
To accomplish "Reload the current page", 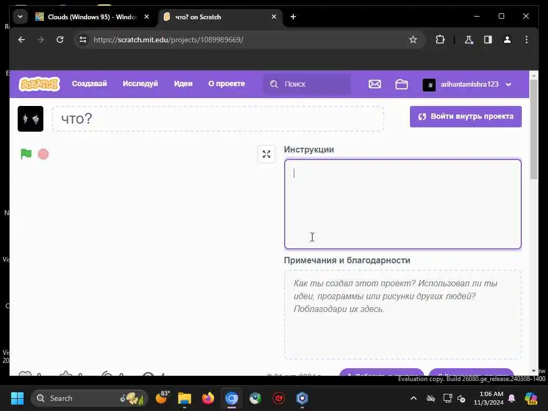I will point(60,40).
